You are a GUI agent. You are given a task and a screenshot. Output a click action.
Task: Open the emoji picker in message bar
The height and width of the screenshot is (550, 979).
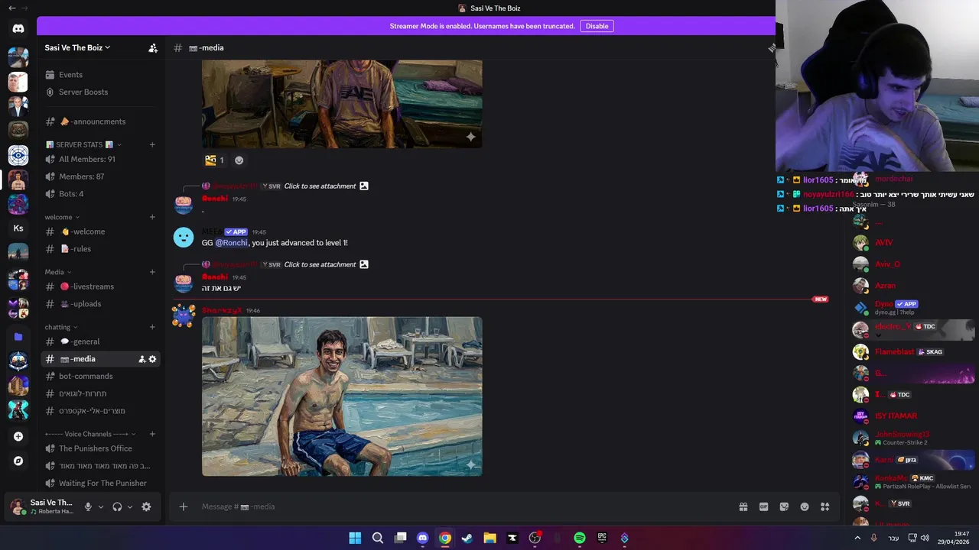point(805,506)
